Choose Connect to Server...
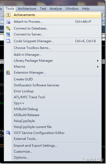This screenshot has width=106, height=164. pyautogui.click(x=53, y=34)
